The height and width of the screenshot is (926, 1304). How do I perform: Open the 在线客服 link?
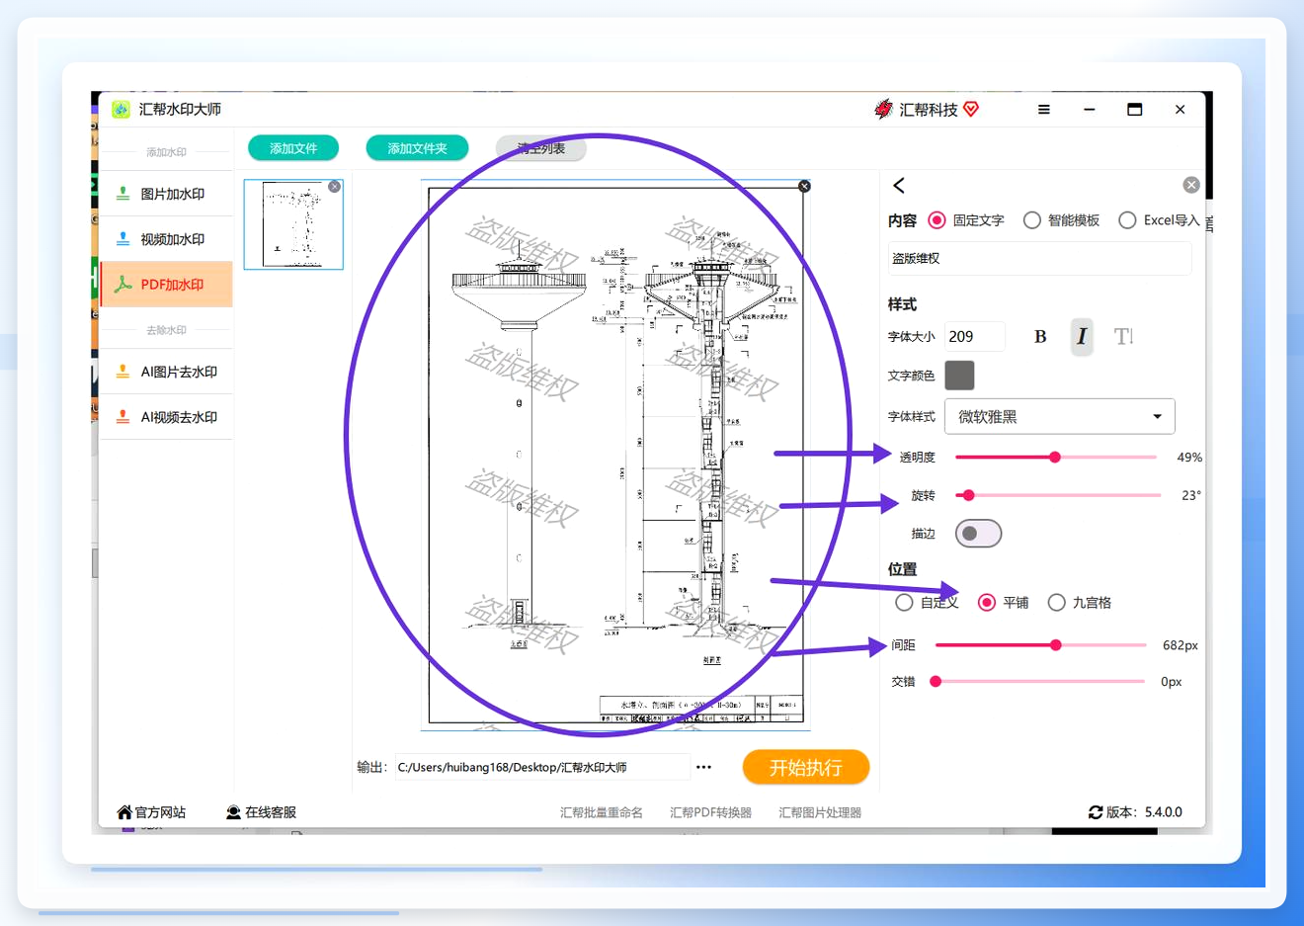[x=271, y=812]
